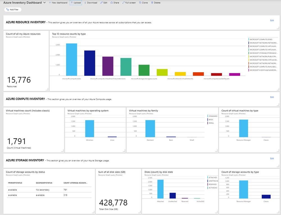Click the Add filter button

pyautogui.click(x=13, y=10)
